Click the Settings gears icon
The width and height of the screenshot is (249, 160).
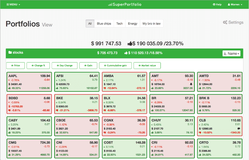pos(225,22)
